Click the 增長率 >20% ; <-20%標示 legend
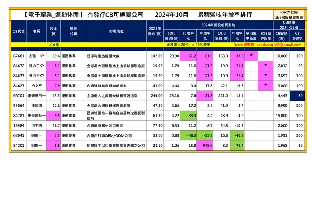Viewport: 312px width, 220px height. pos(188,45)
